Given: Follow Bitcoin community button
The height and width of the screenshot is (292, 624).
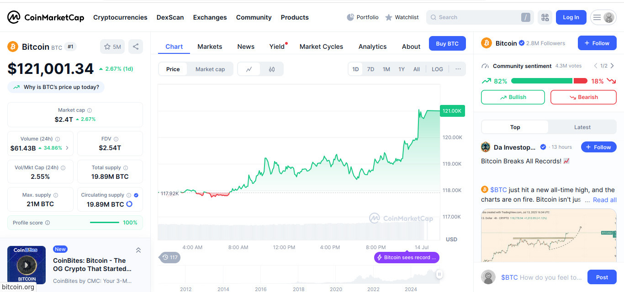Looking at the screenshot, I should (x=597, y=43).
